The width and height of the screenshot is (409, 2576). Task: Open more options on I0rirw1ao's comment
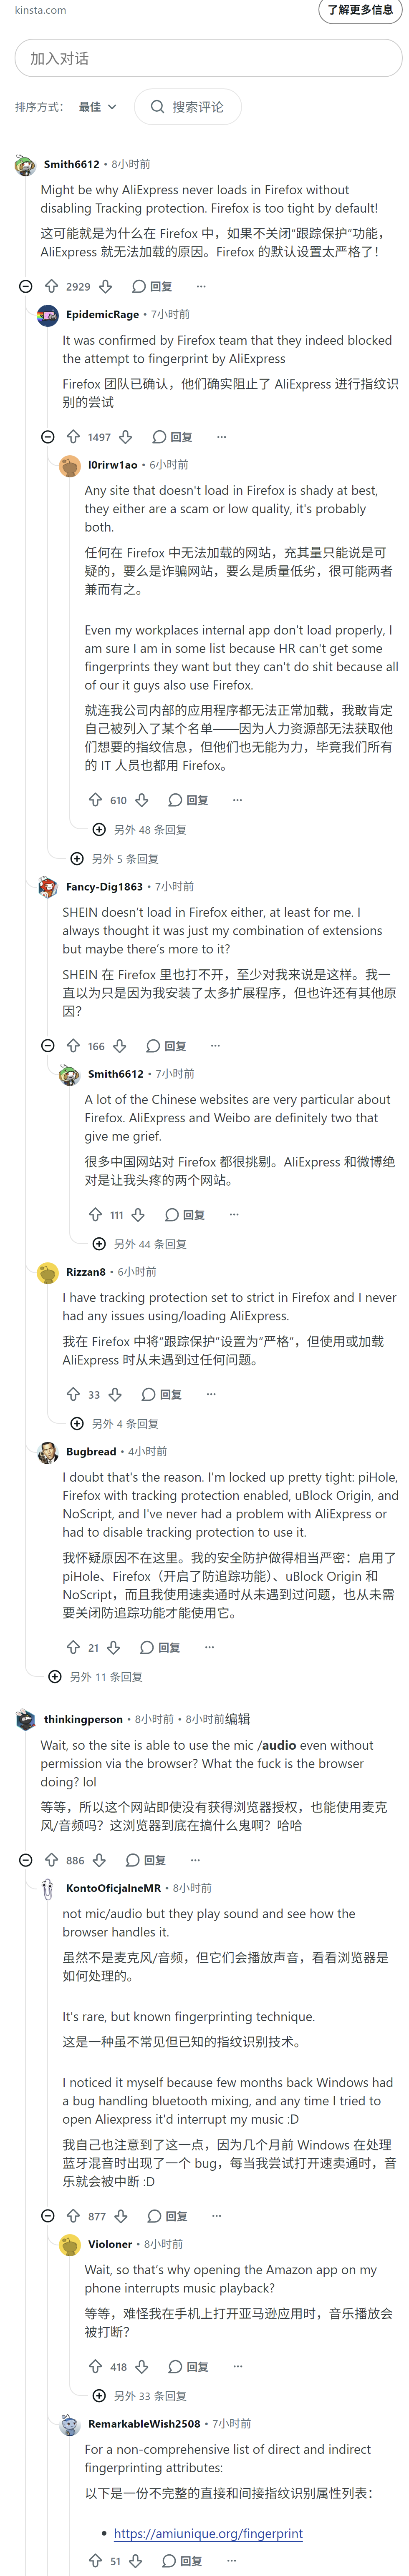(x=237, y=800)
